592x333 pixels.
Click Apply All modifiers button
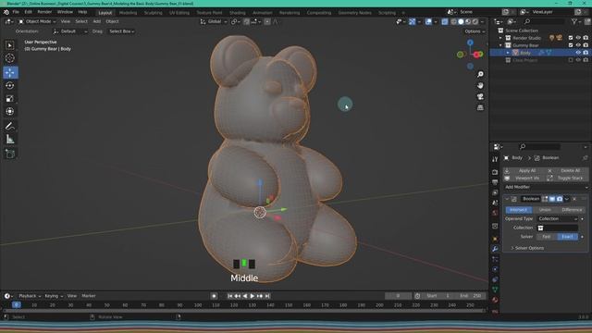point(524,170)
